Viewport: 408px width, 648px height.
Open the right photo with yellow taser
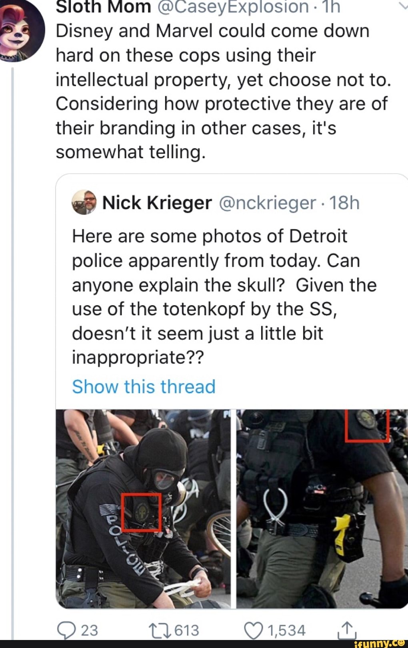tap(322, 508)
